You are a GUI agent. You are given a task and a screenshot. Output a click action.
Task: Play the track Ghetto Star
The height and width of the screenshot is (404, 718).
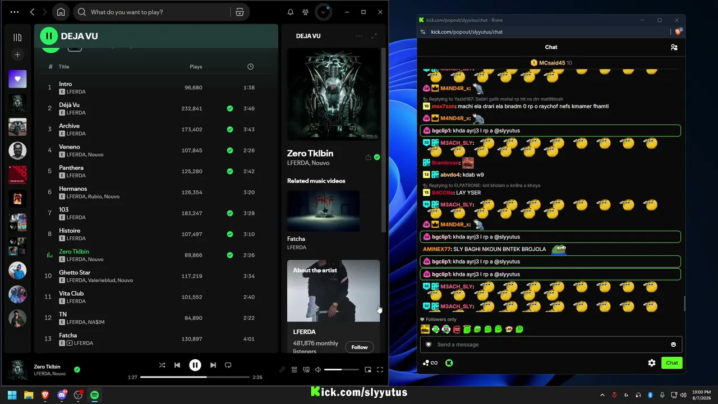(x=155, y=276)
